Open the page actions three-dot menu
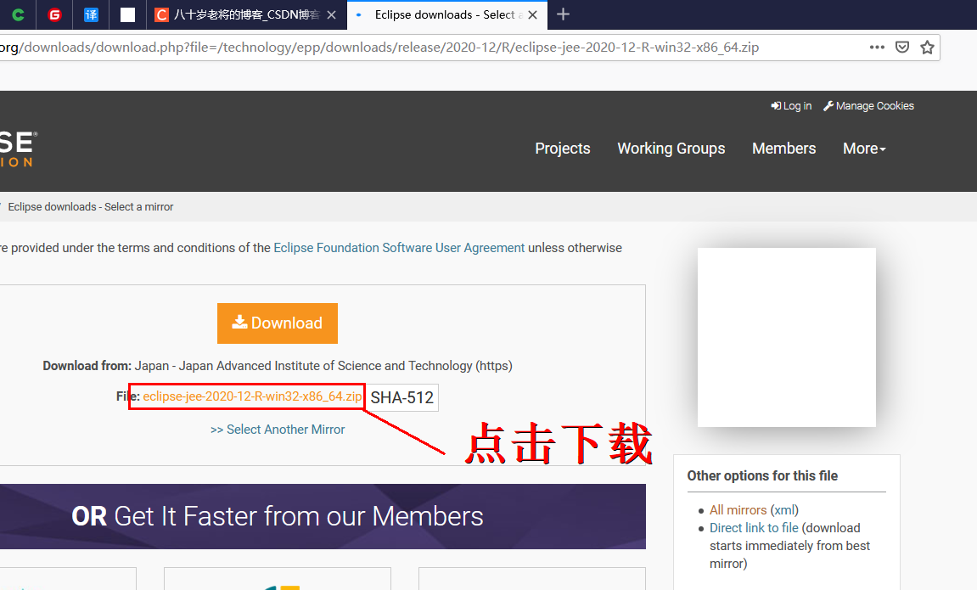Viewport: 977px width, 590px height. (x=878, y=48)
